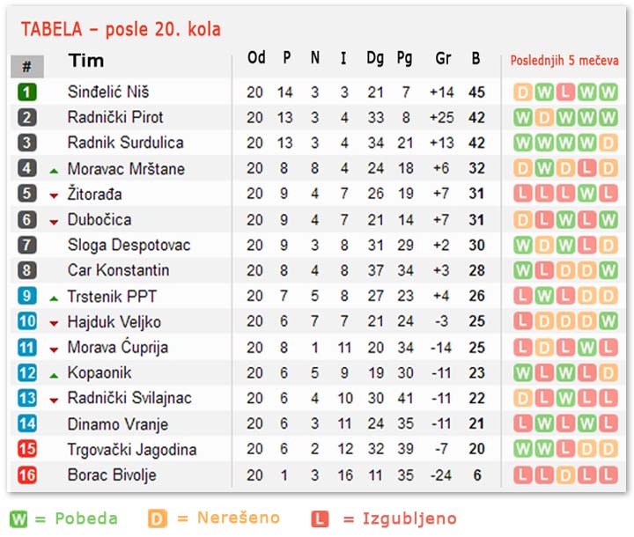This screenshot has width=634, height=537.
Task: Click first D icon in Dubočica form row
Action: [523, 220]
